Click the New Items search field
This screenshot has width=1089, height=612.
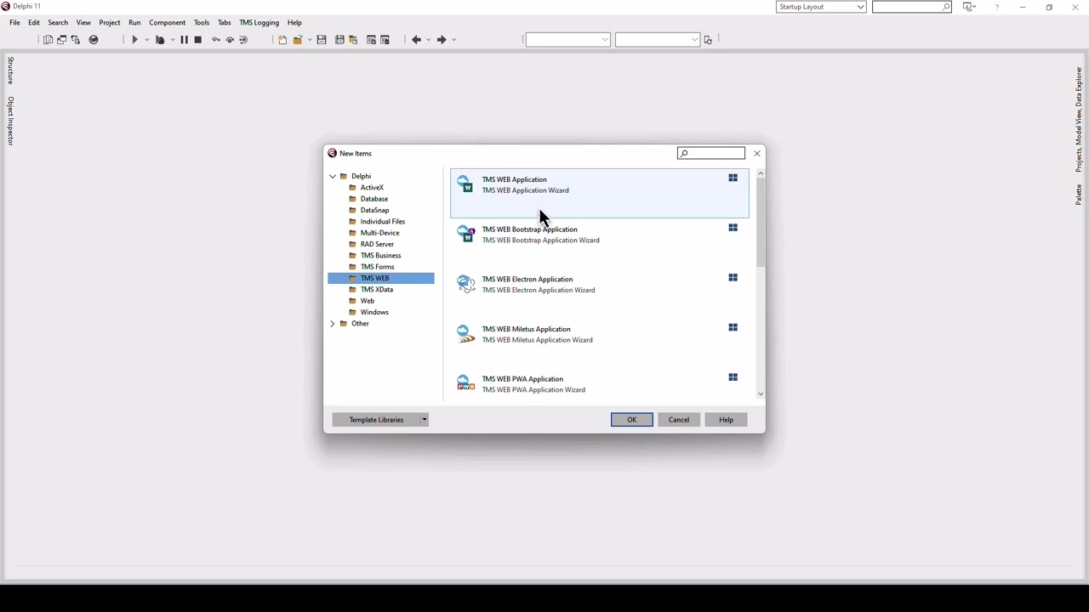point(711,153)
